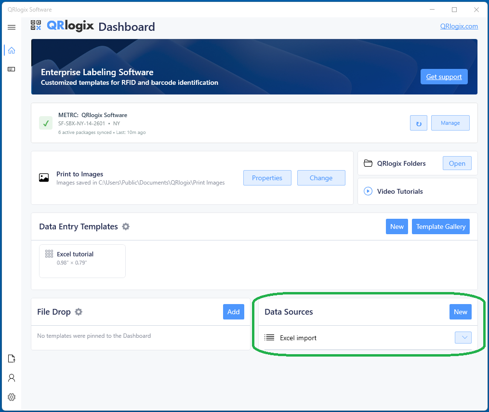
Task: Expand the Excel import dropdown arrow
Action: (463, 338)
